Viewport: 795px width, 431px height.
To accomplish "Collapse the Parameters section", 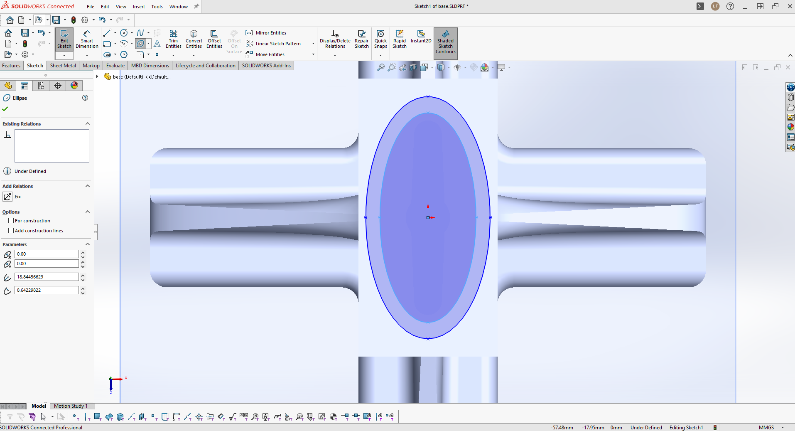I will click(88, 244).
